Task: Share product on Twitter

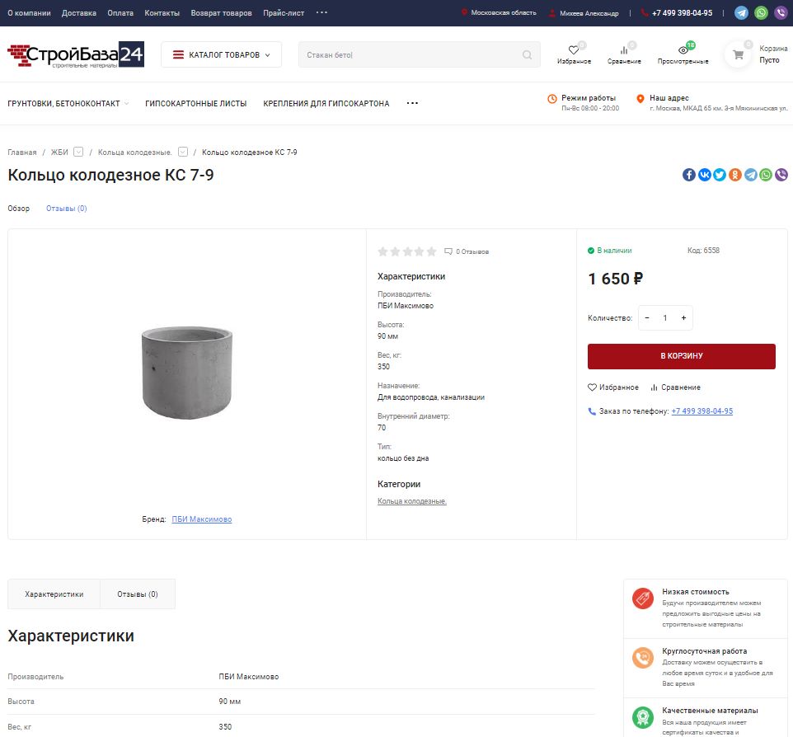Action: click(x=720, y=175)
